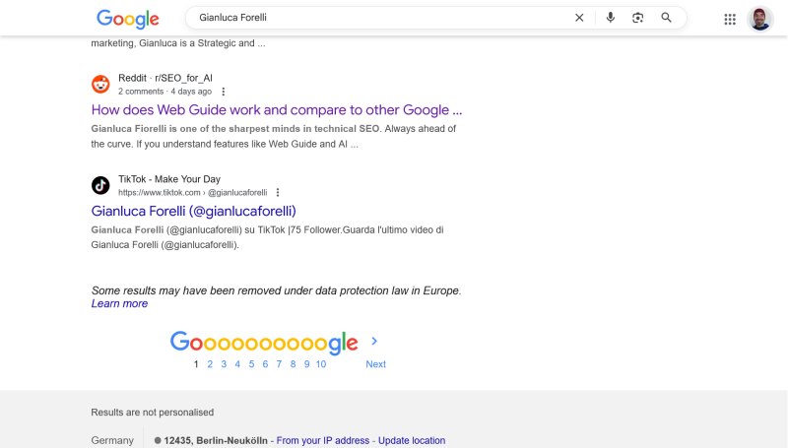Open Google Lens image search
This screenshot has width=788, height=448.
[638, 18]
